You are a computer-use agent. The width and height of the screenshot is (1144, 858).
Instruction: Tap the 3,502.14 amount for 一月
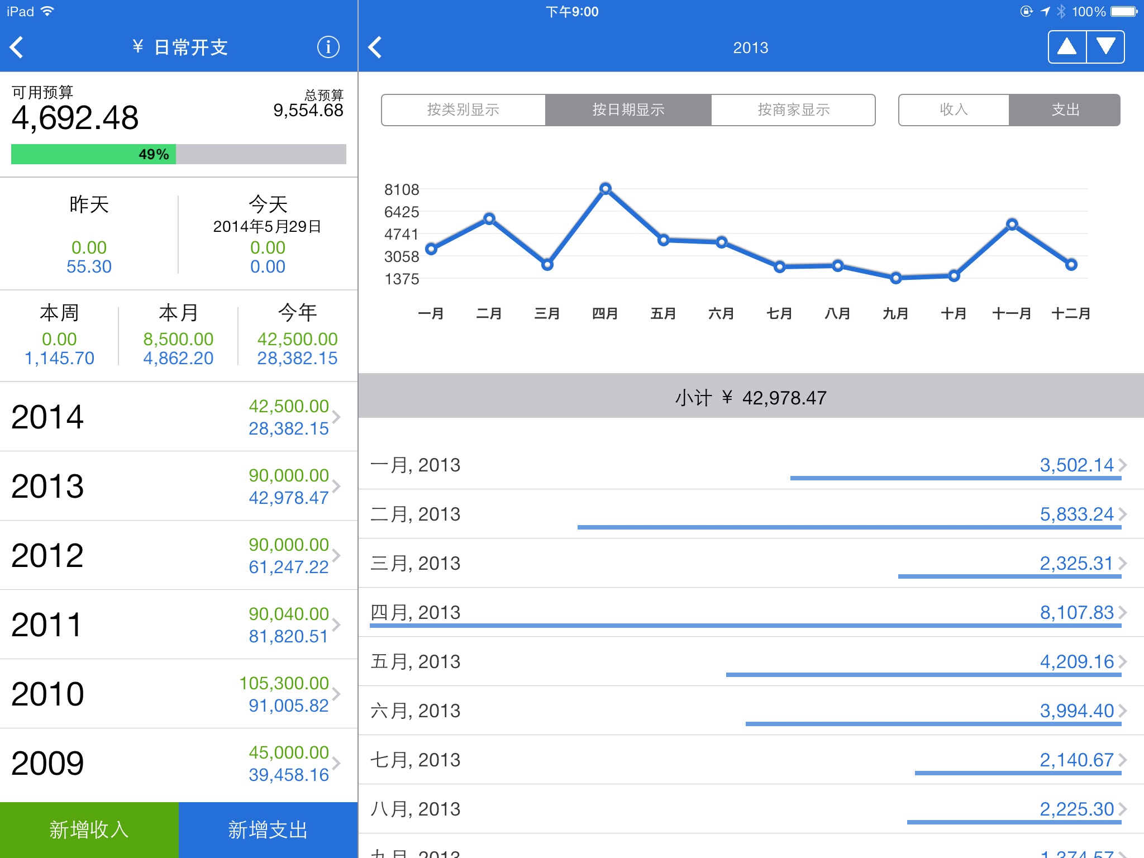click(1076, 465)
